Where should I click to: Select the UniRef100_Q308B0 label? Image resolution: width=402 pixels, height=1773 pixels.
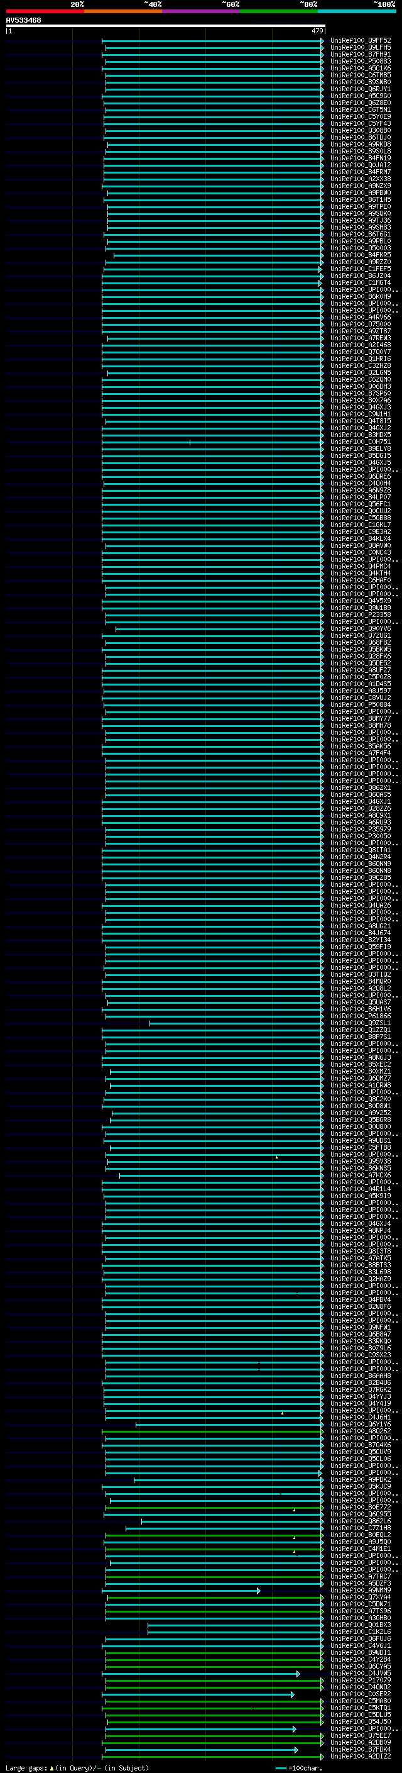(361, 130)
